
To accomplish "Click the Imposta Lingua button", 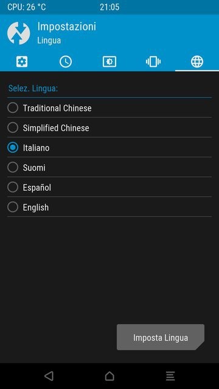I will coord(161,337).
